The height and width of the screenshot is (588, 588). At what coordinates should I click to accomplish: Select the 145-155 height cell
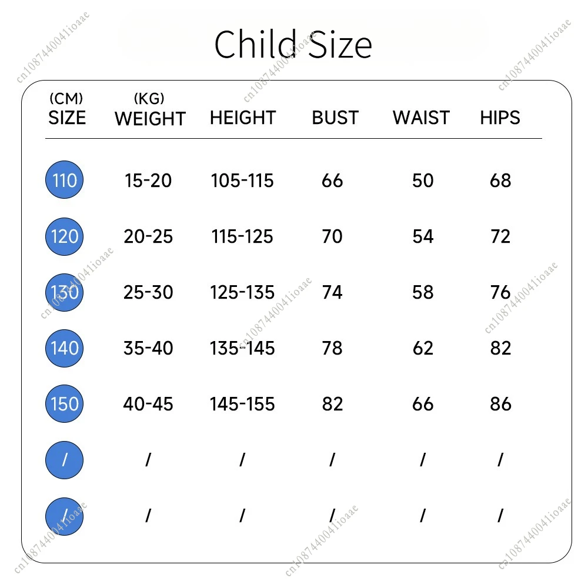pos(242,404)
